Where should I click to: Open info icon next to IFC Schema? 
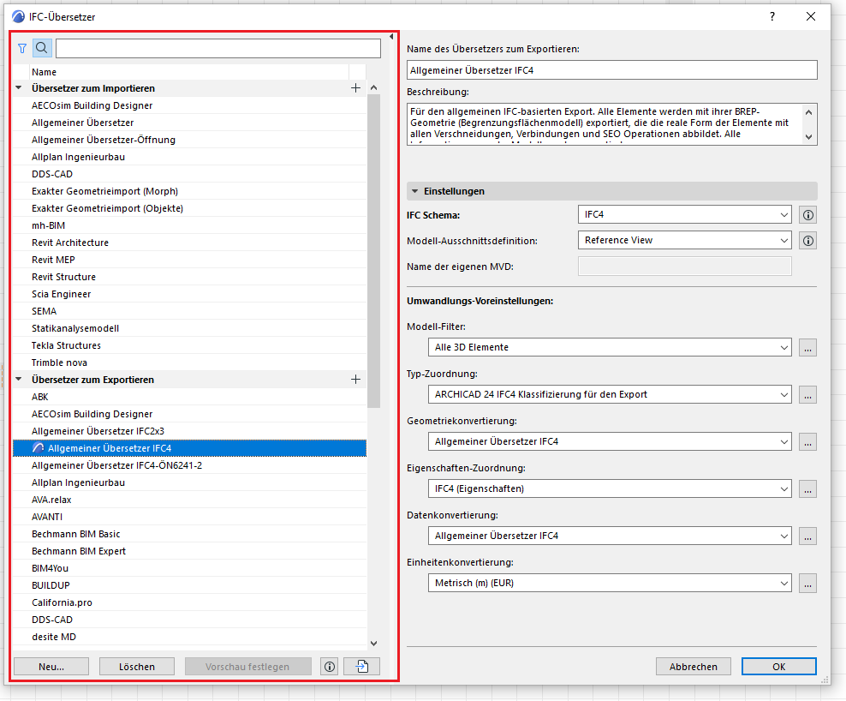[807, 215]
